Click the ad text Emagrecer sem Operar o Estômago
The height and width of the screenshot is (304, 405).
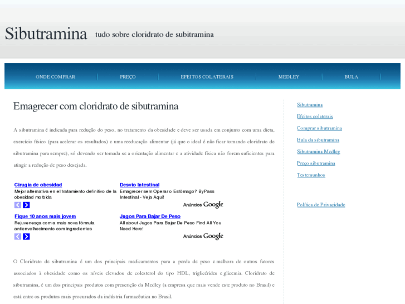(167, 194)
